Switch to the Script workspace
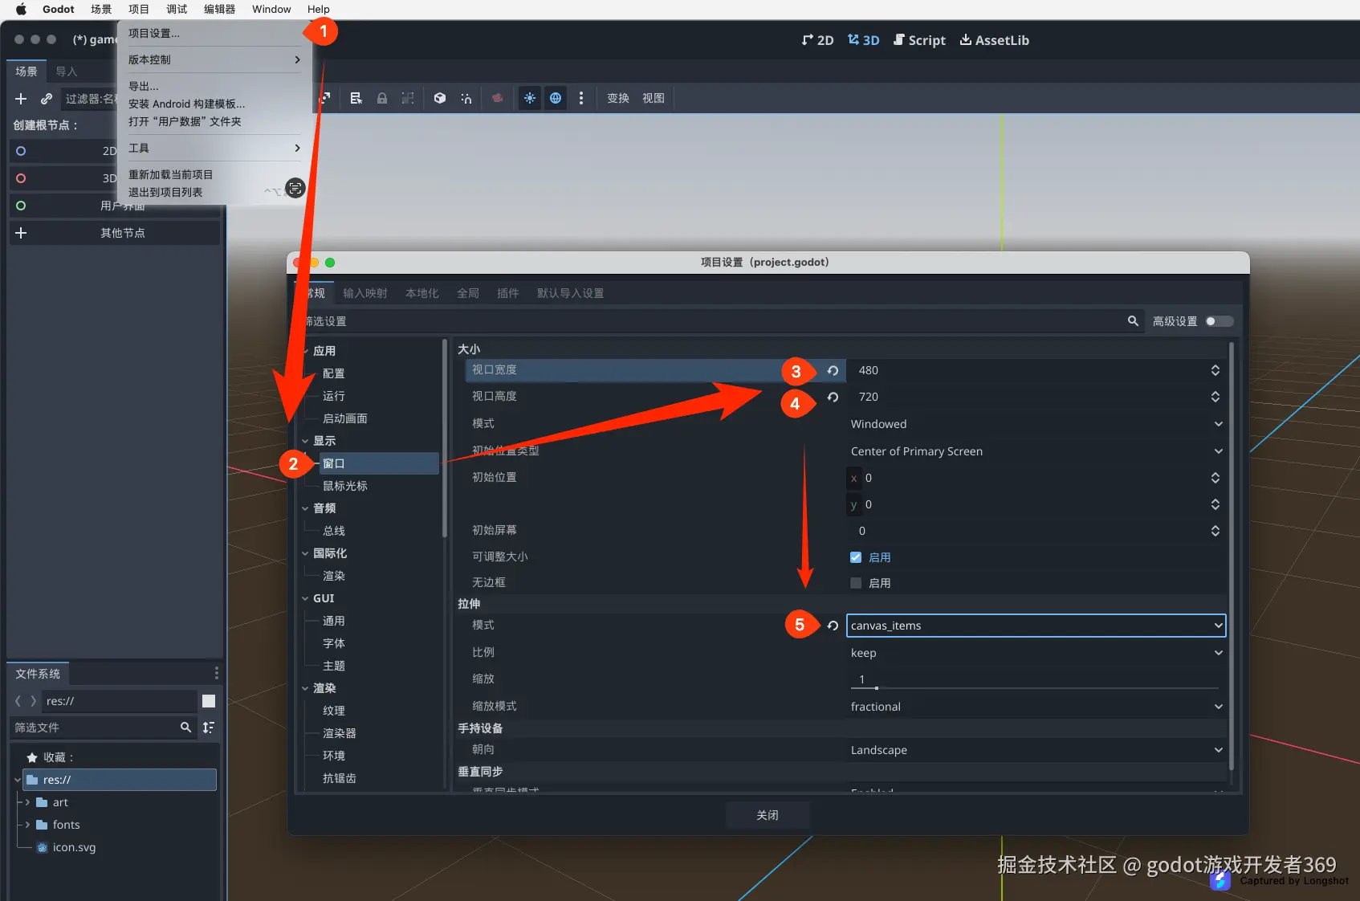This screenshot has width=1360, height=901. click(x=919, y=40)
